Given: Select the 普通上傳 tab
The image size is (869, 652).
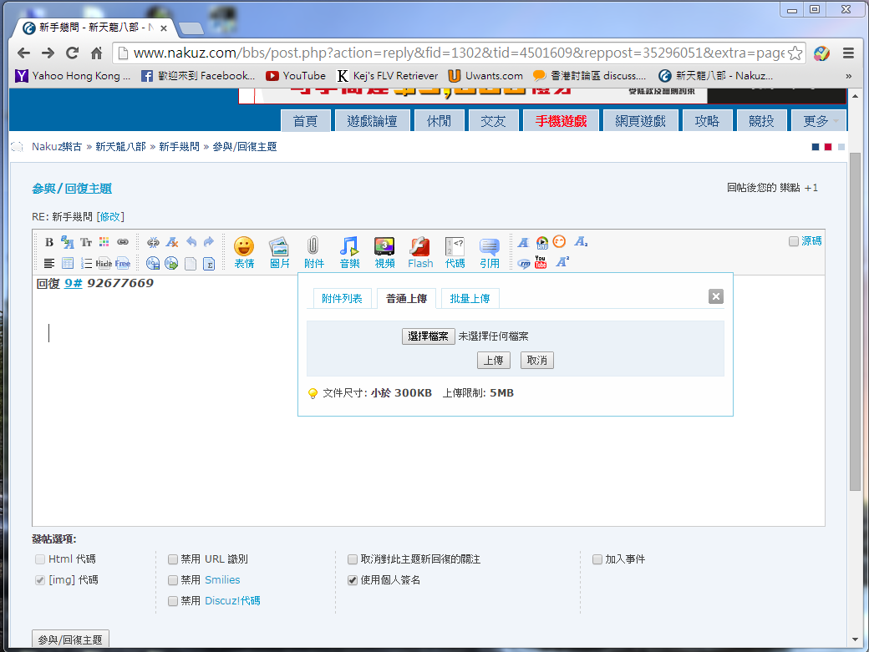Looking at the screenshot, I should [406, 299].
